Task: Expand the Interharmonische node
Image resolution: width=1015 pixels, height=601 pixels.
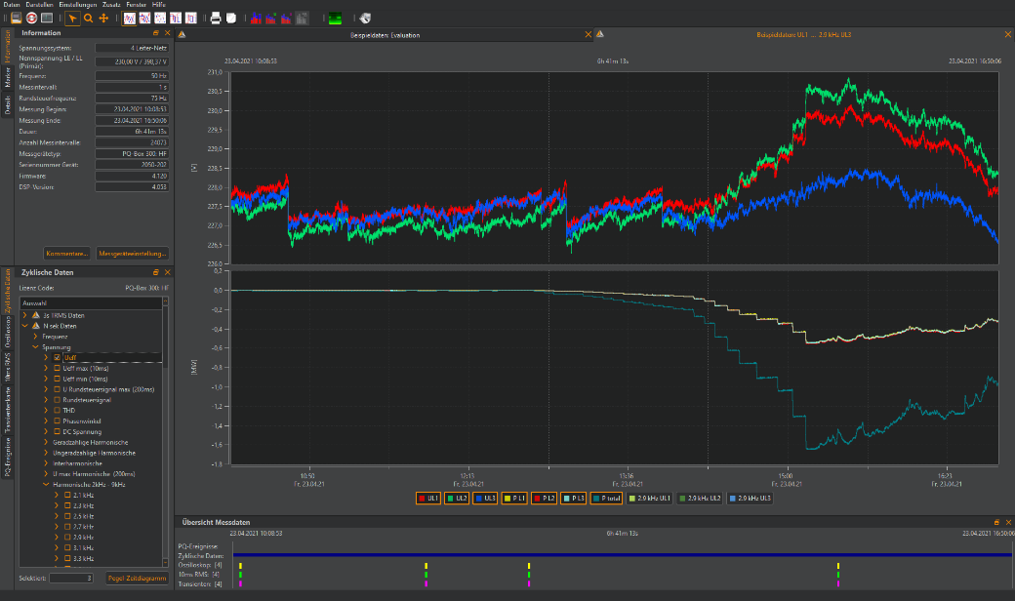Action: 46,463
